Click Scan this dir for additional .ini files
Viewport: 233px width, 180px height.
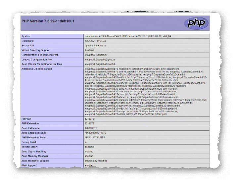42,64
